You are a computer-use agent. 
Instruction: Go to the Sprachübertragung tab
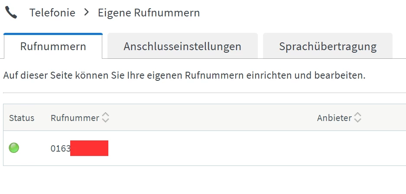point(328,46)
